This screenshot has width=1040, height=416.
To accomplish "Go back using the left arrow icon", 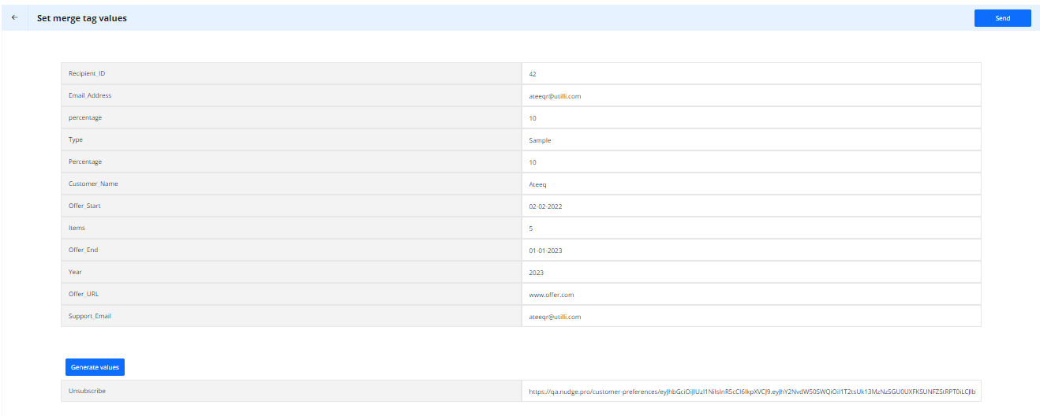I will 14,17.
